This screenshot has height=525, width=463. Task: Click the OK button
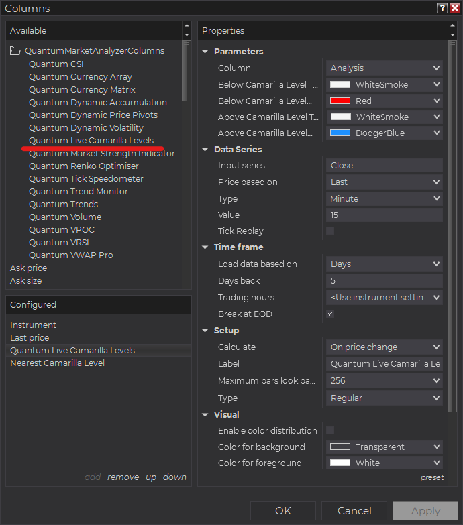(283, 511)
